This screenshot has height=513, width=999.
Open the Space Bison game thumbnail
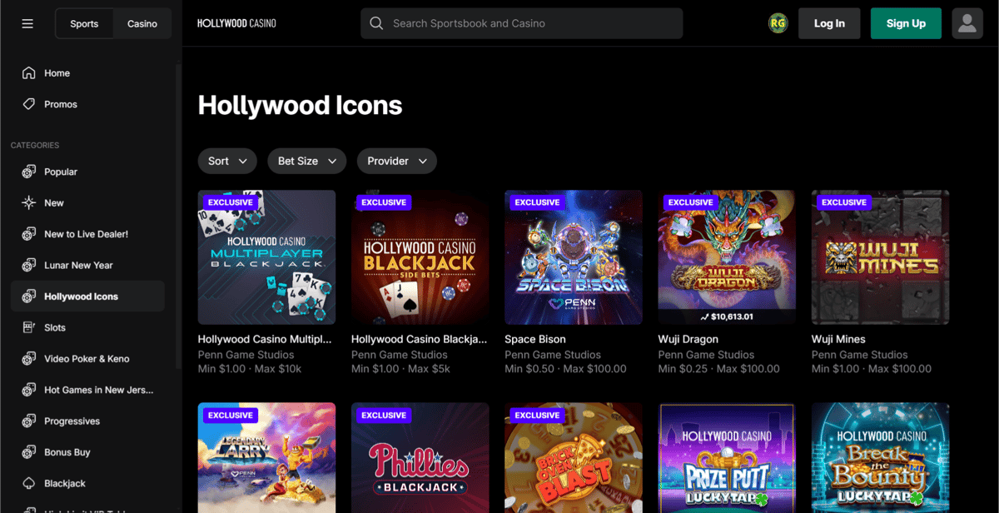pyautogui.click(x=574, y=257)
